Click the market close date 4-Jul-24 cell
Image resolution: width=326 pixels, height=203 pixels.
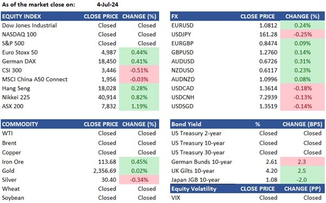pos(107,4)
